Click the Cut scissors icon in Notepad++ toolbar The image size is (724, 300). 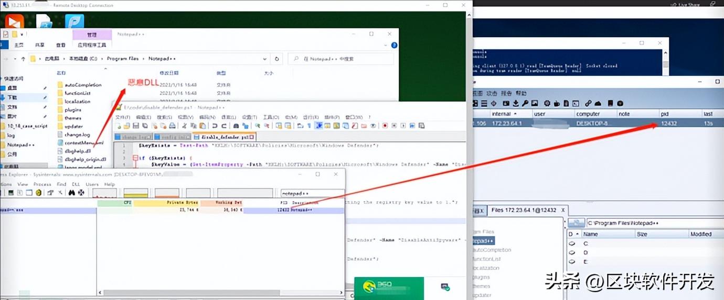pos(184,126)
